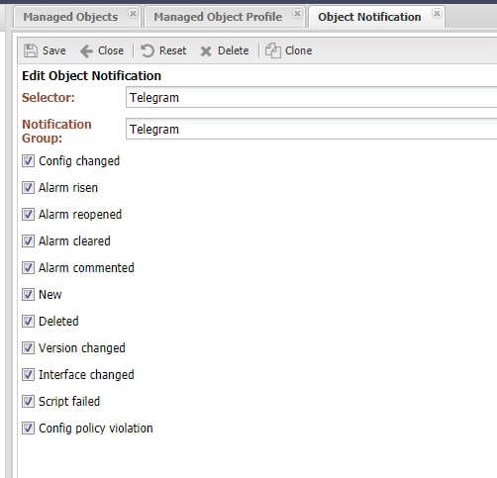Click the Reset circular arrow icon

coord(148,50)
